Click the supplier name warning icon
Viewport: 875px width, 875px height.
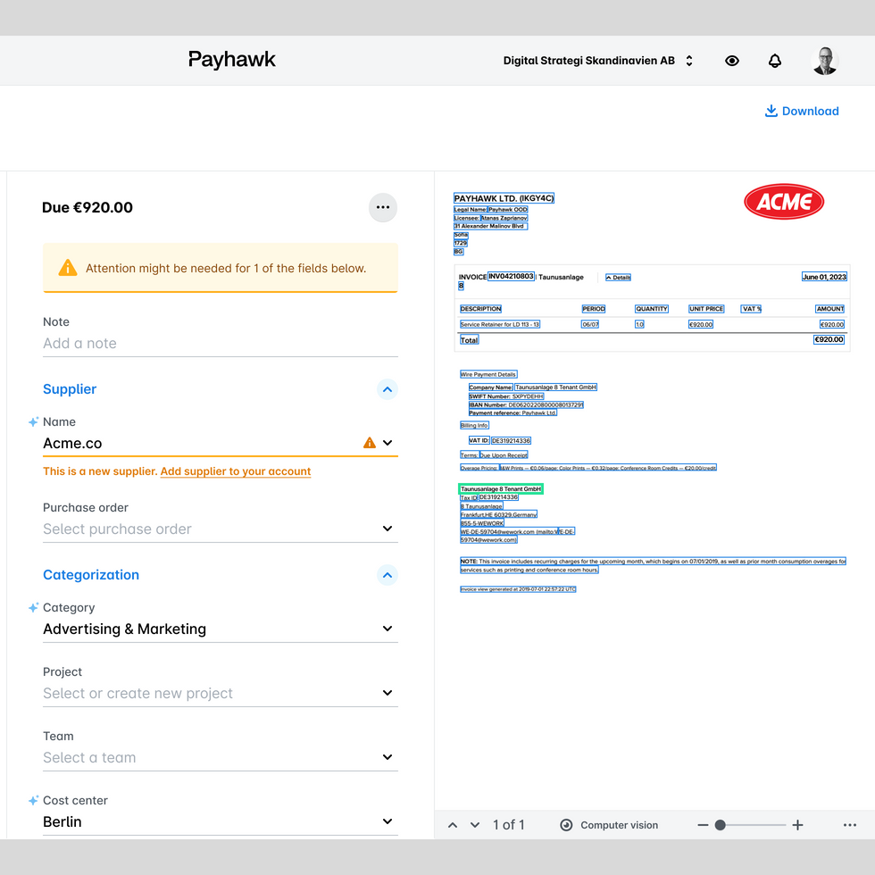[x=369, y=443]
